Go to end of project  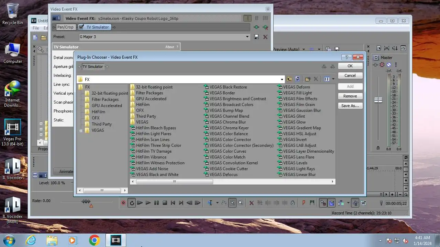(x=181, y=203)
